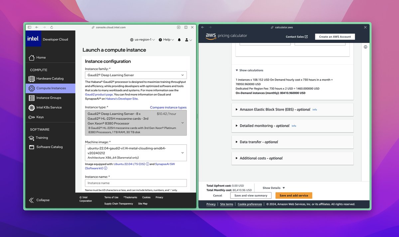Open the Help dropdown
The image size is (399, 237).
click(x=166, y=40)
